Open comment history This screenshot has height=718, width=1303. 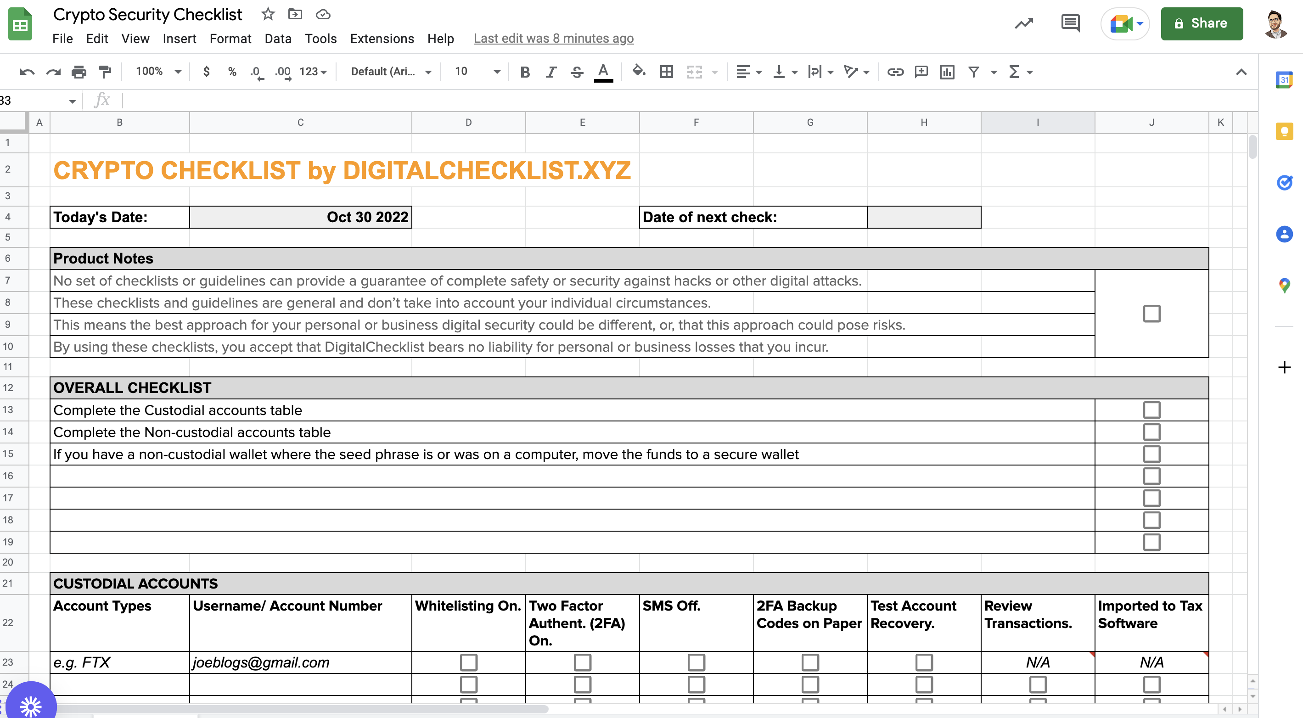click(x=1070, y=23)
